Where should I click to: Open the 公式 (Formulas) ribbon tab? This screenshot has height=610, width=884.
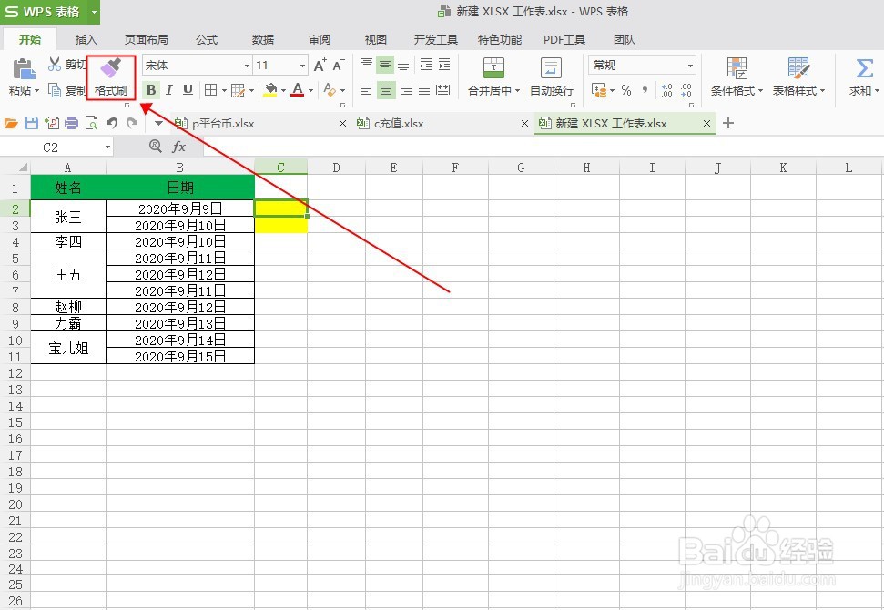coord(207,39)
